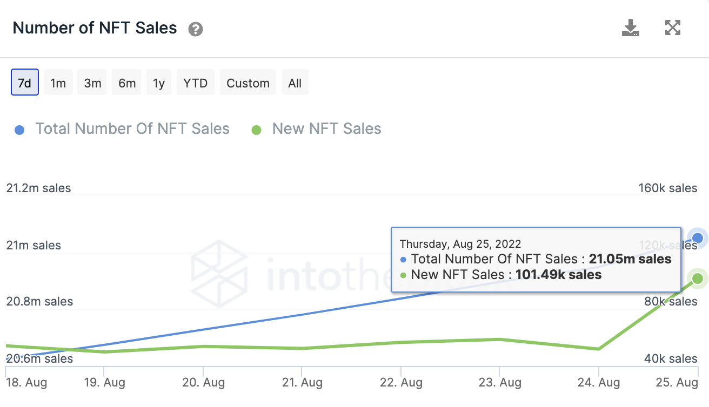Switch to the 6m tab
Viewport: 709px width, 407px height.
coord(126,82)
